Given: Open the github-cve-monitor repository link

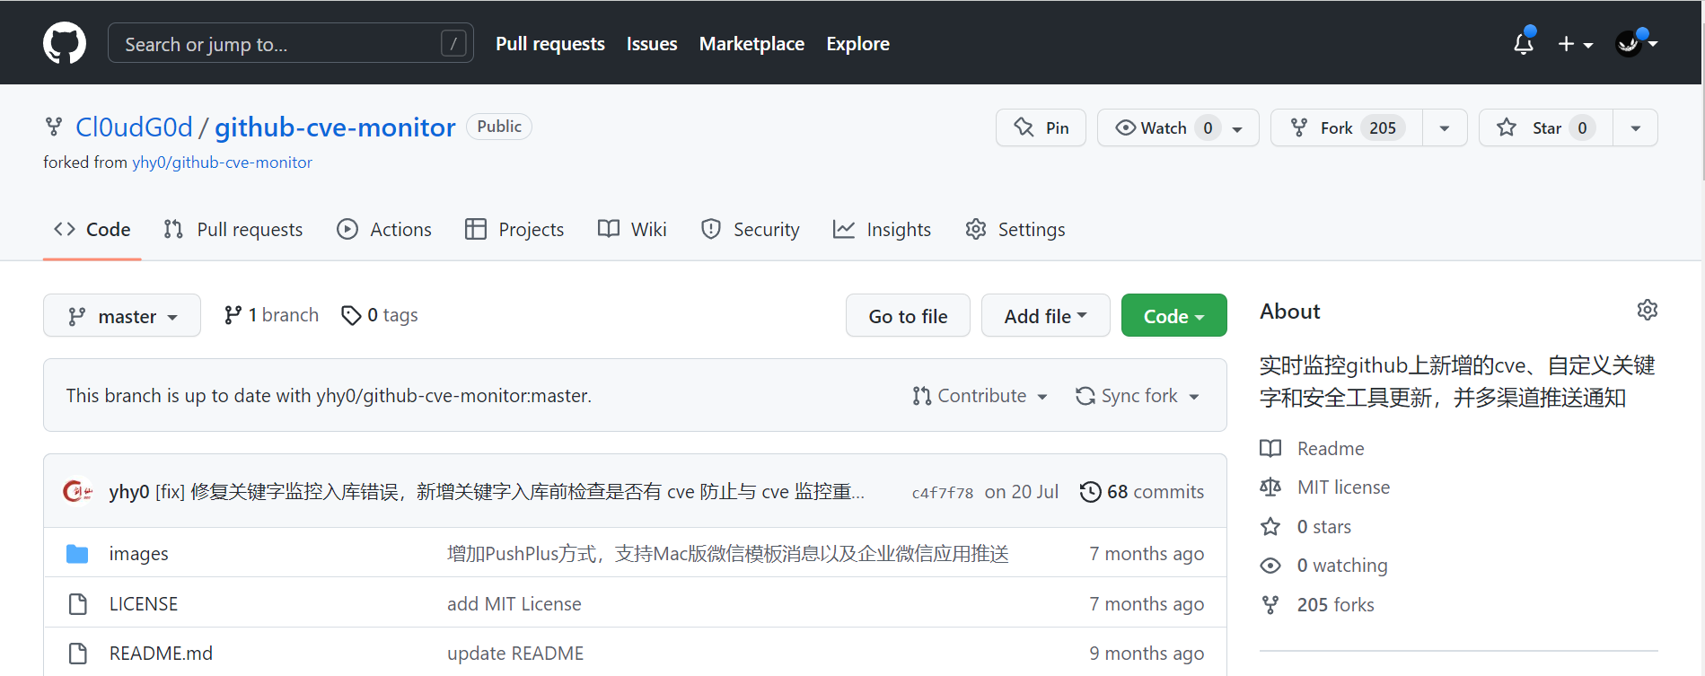Looking at the screenshot, I should tap(335, 127).
